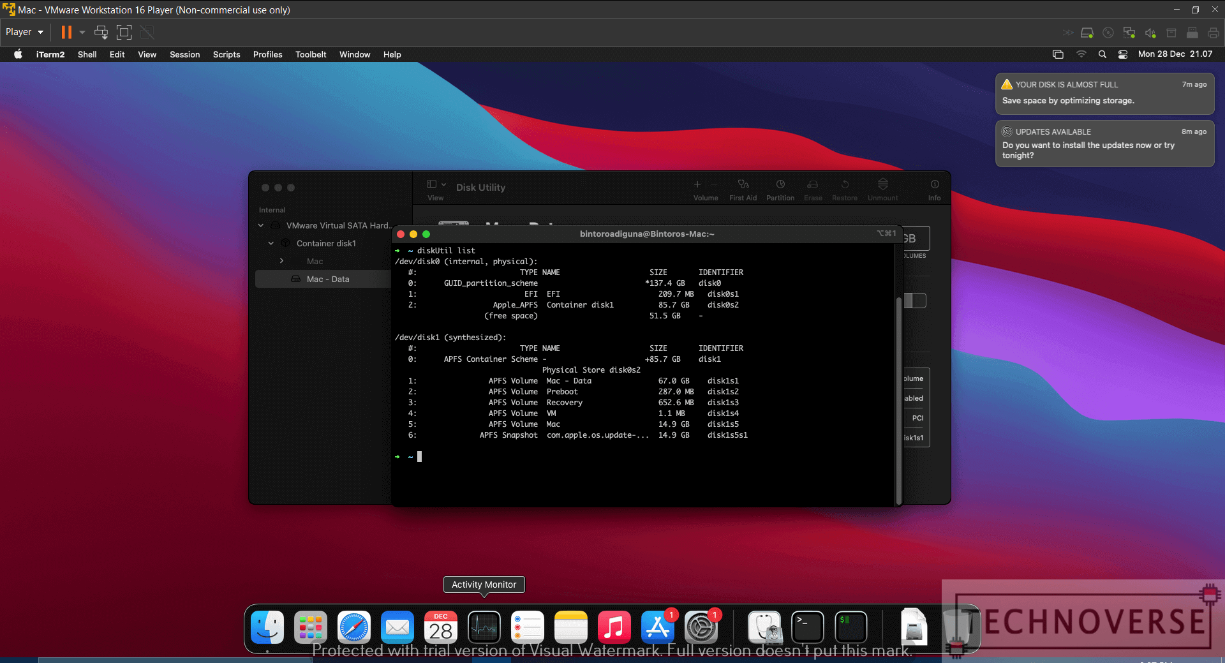1225x663 pixels.
Task: Open the Window menu in menu bar
Action: click(355, 54)
